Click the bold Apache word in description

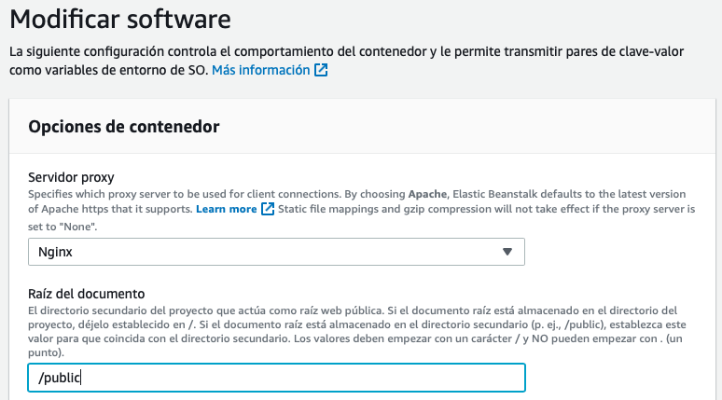coord(427,194)
